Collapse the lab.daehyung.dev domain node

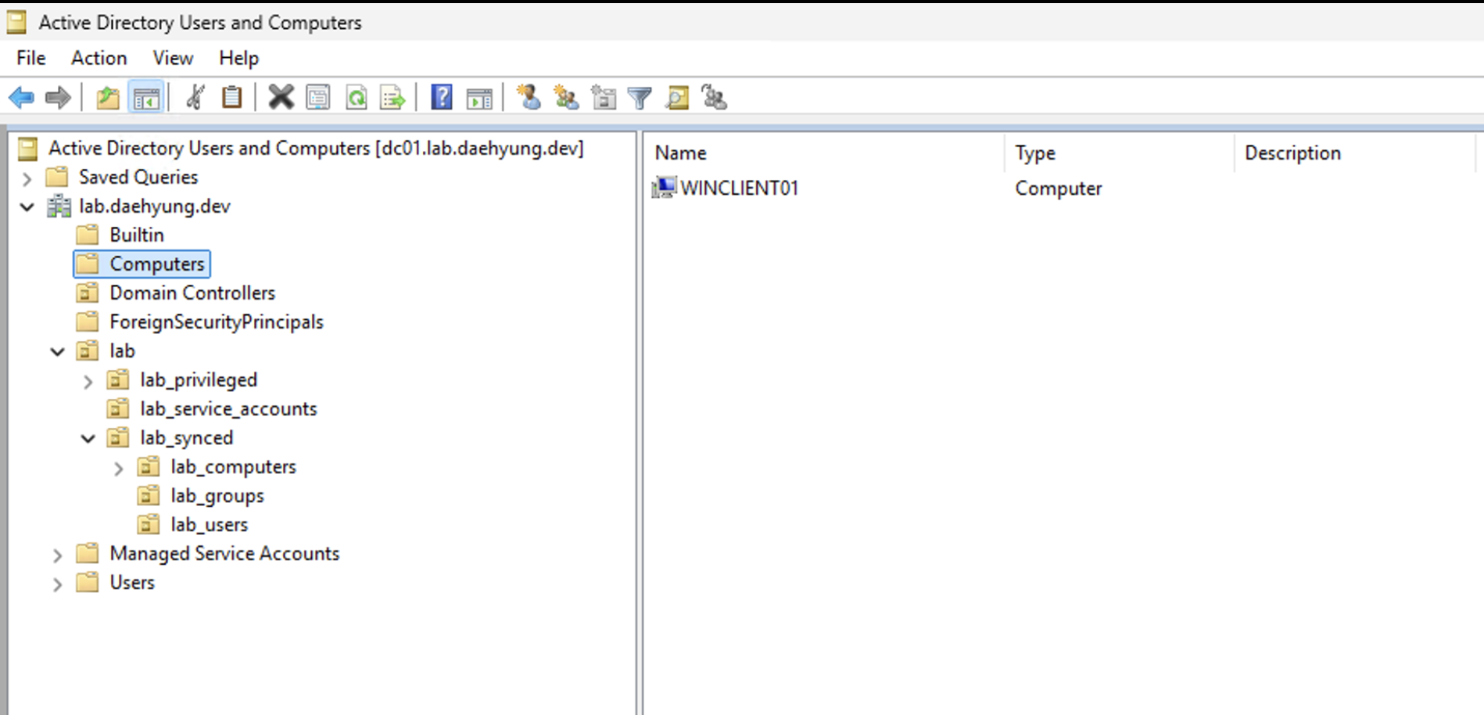click(x=27, y=207)
